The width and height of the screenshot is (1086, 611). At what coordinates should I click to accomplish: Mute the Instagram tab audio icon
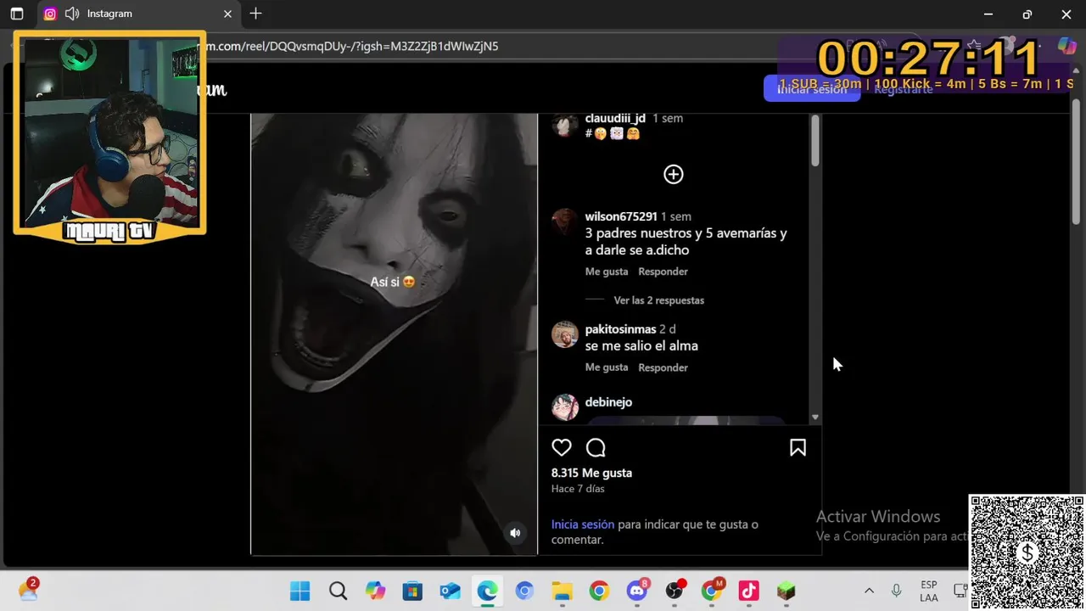[72, 14]
